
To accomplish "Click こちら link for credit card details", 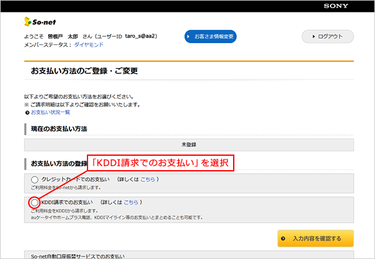I will coord(147,180).
